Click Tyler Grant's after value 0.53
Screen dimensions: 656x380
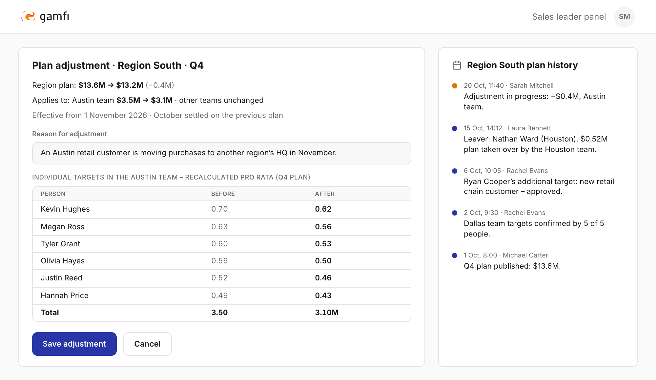pyautogui.click(x=323, y=244)
